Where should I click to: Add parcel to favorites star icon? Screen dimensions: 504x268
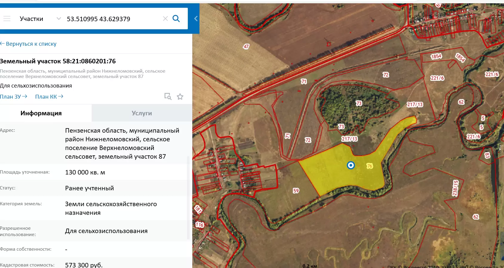click(x=180, y=97)
